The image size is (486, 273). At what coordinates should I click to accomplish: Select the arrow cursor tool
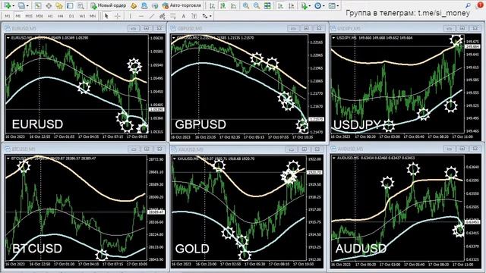coord(106,16)
